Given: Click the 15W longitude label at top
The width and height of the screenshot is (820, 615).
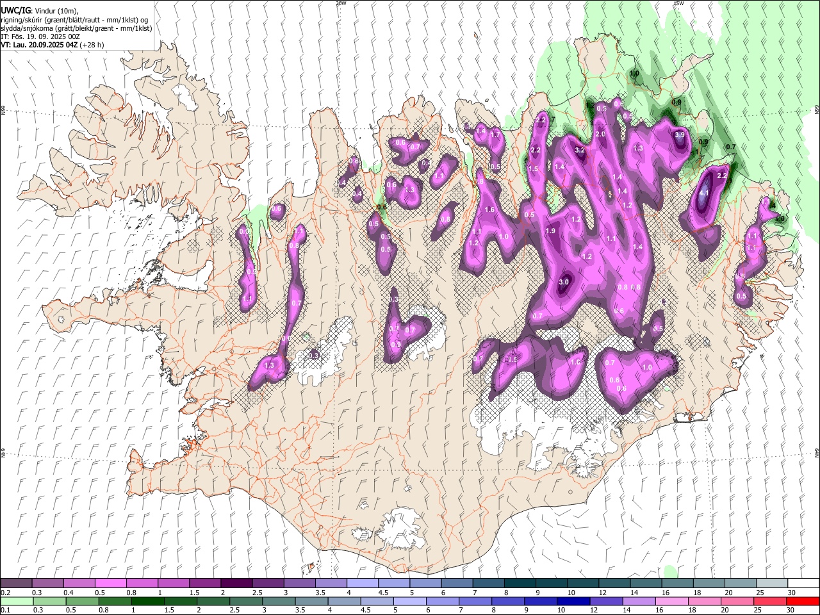Looking at the screenshot, I should 678,3.
